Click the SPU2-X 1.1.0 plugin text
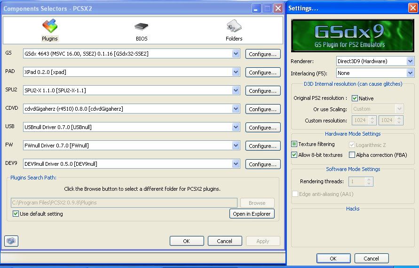419x268 pixels. (x=55, y=90)
